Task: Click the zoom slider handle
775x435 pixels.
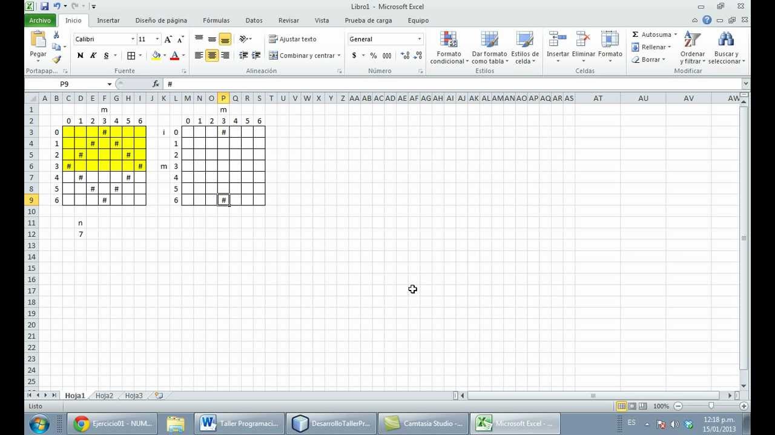Action: tap(711, 406)
